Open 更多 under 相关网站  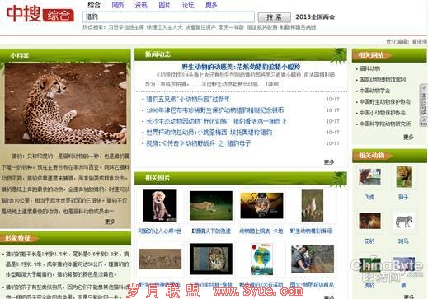coord(408,137)
